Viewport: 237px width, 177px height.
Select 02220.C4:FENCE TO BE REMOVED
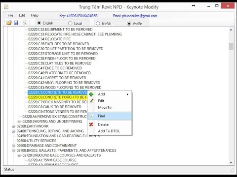pyautogui.click(x=55, y=68)
